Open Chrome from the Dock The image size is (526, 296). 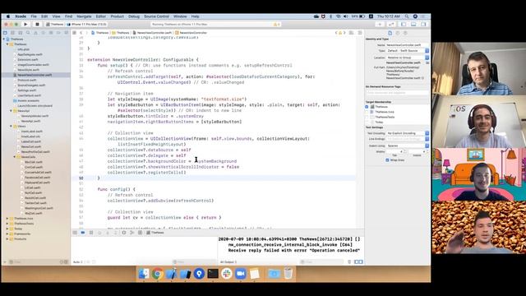(x=157, y=274)
